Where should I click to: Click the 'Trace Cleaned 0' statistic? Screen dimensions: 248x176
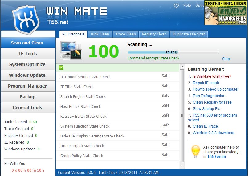click(x=19, y=129)
